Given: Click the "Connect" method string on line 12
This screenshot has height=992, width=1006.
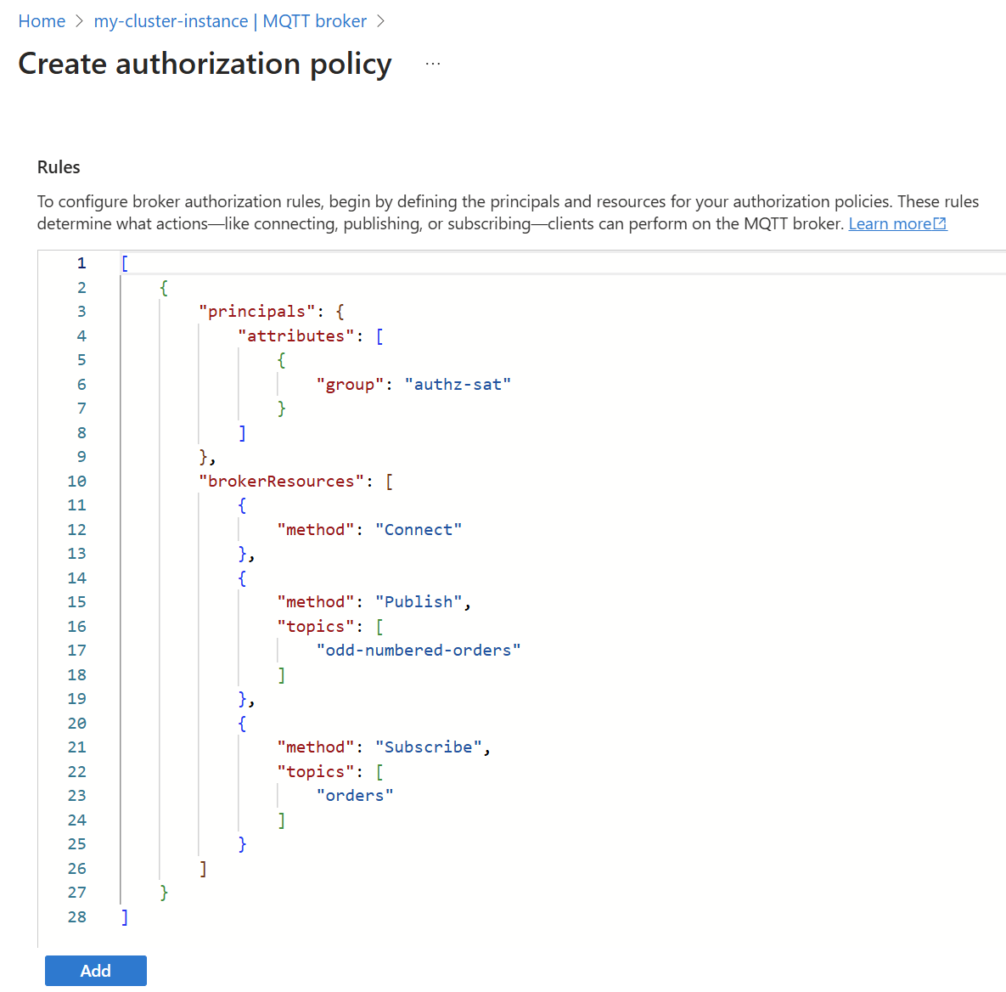Looking at the screenshot, I should [419, 529].
